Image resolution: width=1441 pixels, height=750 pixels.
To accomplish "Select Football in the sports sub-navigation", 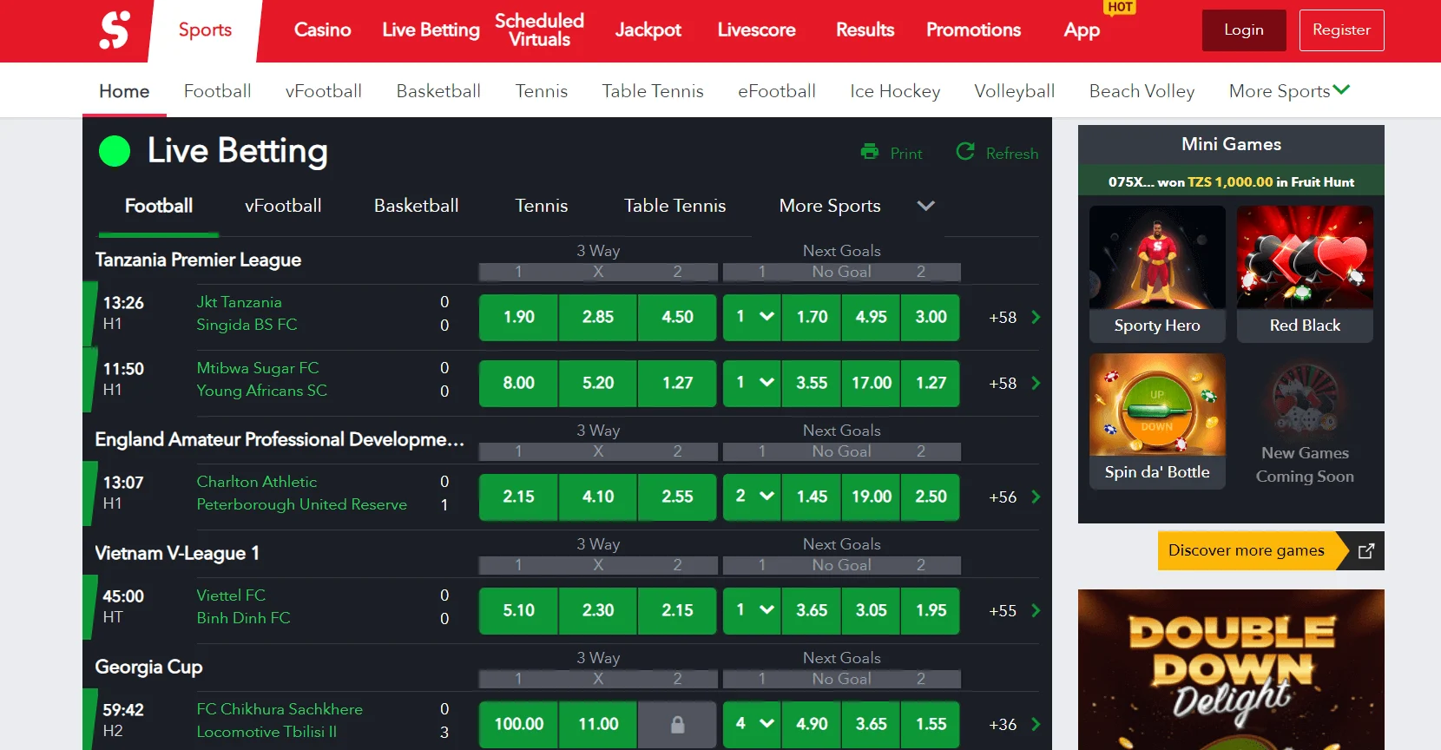I will click(x=217, y=91).
